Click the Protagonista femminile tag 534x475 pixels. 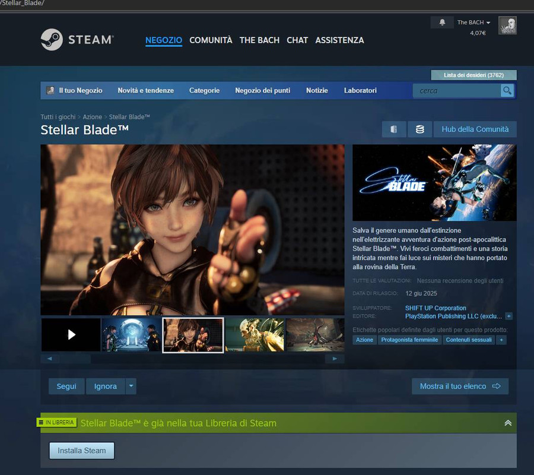tap(409, 340)
